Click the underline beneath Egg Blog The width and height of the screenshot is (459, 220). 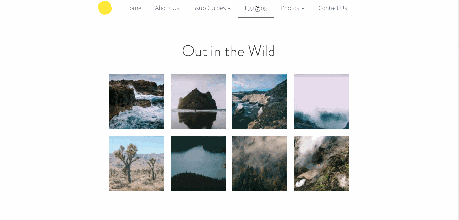click(256, 17)
